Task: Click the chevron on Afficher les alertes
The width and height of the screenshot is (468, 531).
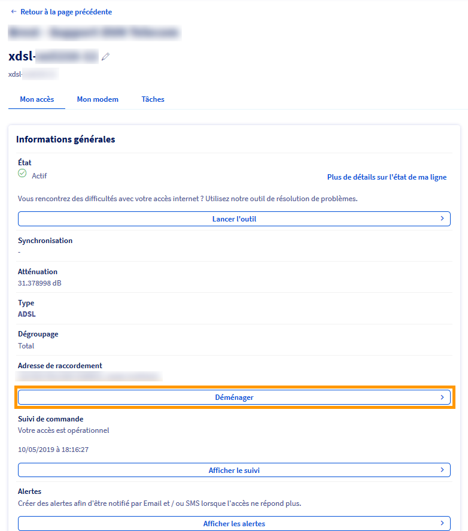Action: click(442, 523)
